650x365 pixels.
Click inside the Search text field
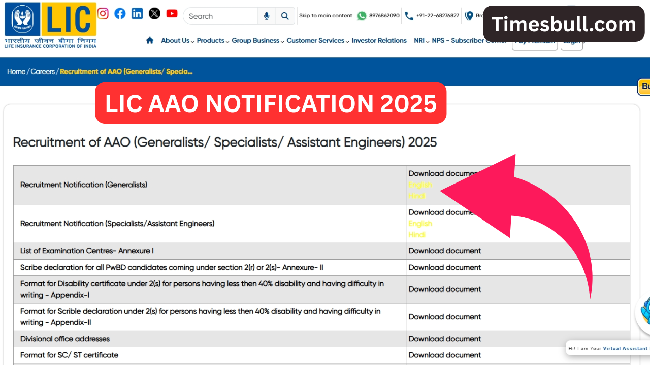(221, 16)
